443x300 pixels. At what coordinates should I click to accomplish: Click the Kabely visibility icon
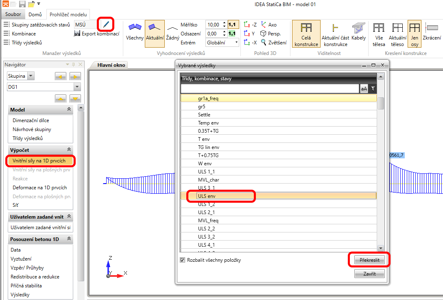(359, 32)
